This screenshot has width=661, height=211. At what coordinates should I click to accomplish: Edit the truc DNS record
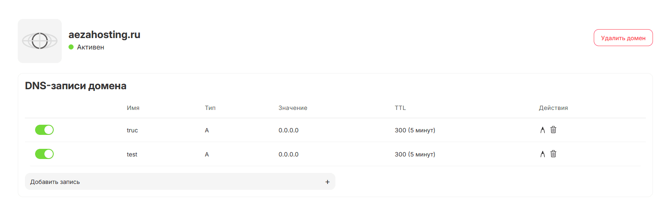[543, 130]
